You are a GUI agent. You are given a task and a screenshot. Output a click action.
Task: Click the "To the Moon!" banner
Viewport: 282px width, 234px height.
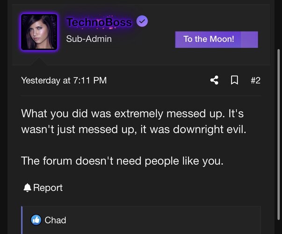(209, 39)
